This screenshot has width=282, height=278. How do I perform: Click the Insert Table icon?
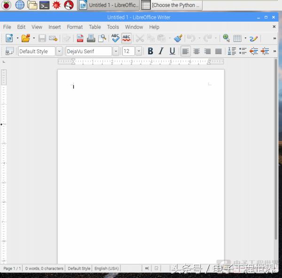click(x=237, y=39)
